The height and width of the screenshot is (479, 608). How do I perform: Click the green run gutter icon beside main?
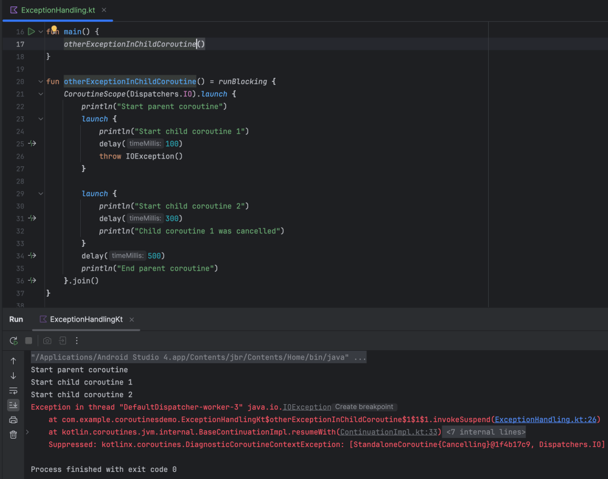point(31,31)
